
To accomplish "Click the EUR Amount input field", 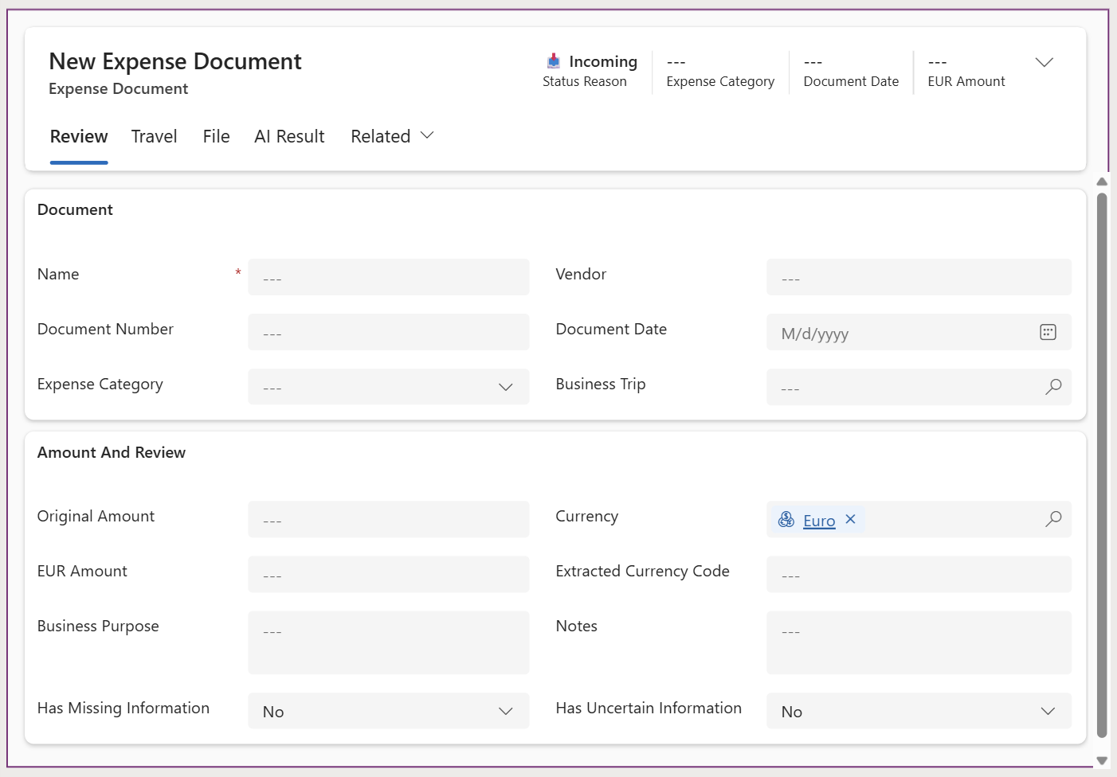I will tap(389, 574).
